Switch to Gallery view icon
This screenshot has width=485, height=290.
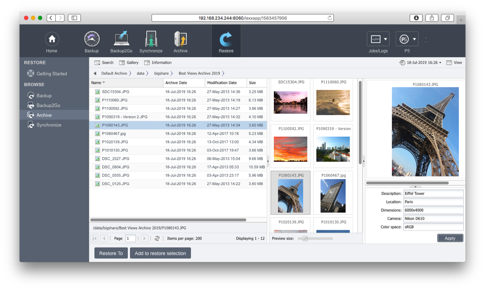[129, 62]
